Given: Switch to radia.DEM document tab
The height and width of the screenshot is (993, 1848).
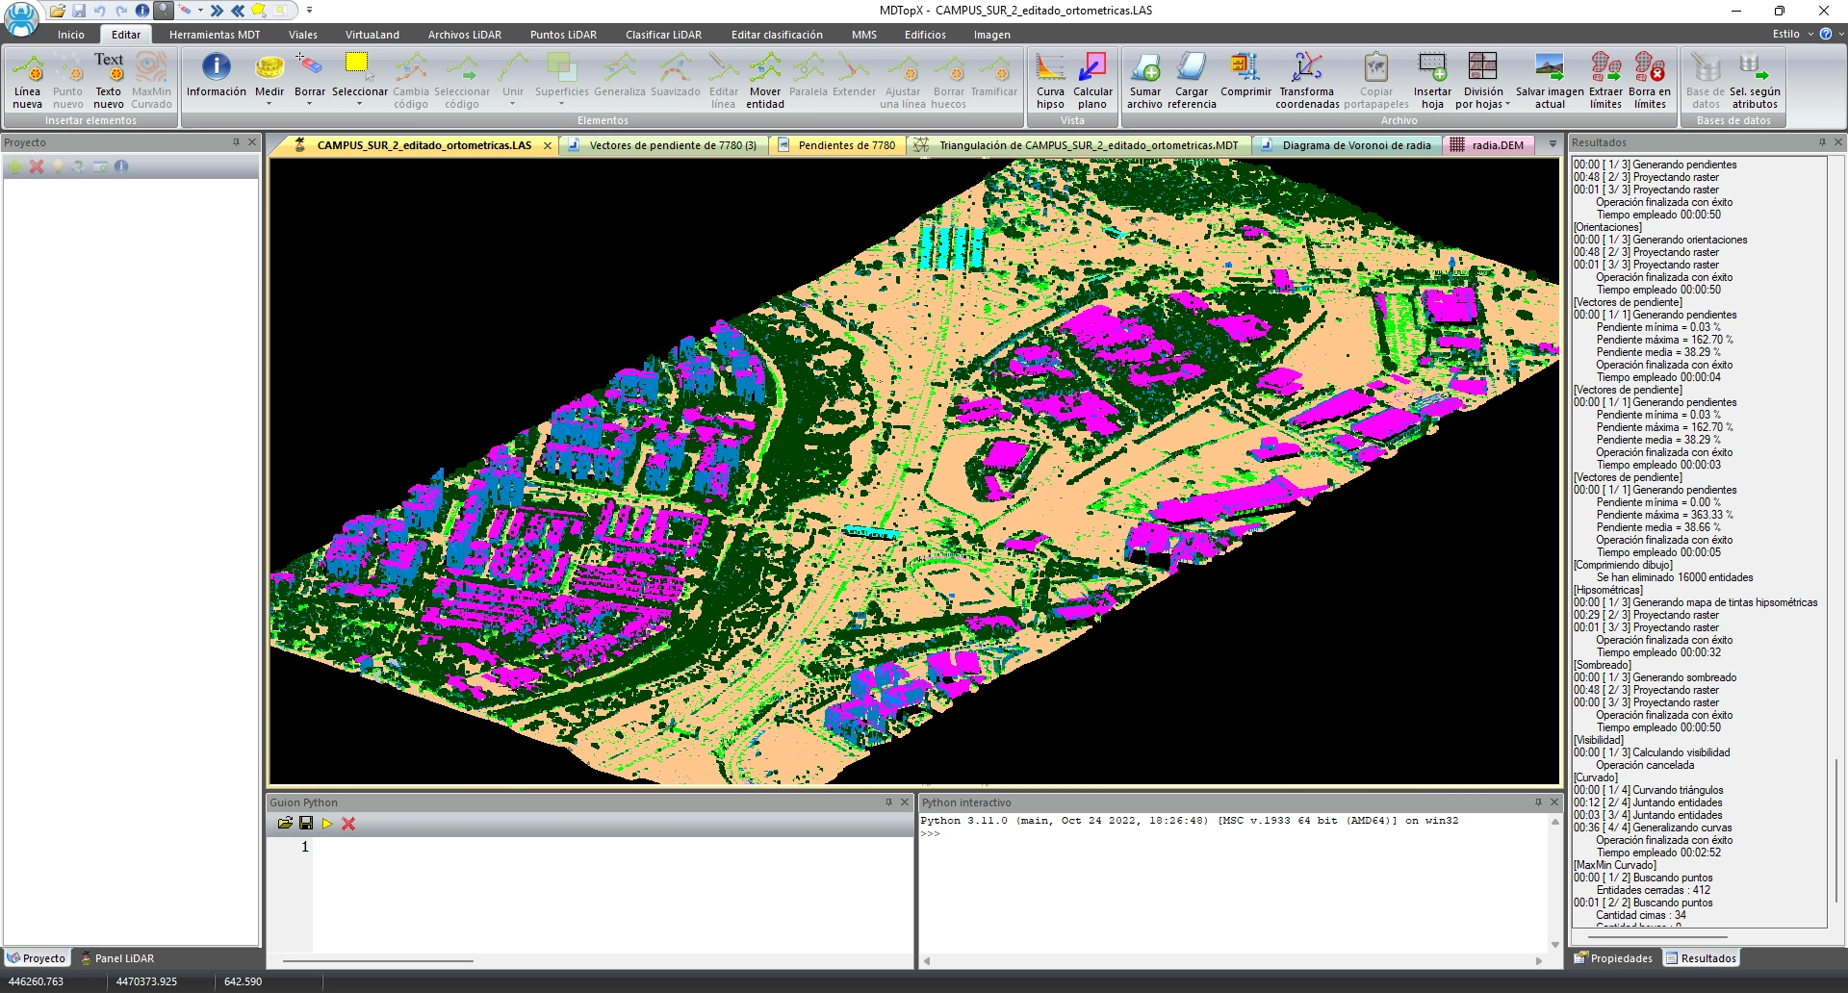Looking at the screenshot, I should tap(1488, 145).
